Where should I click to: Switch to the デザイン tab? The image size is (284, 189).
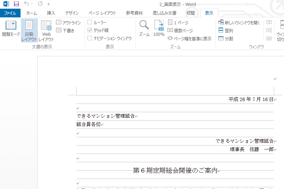(x=72, y=13)
